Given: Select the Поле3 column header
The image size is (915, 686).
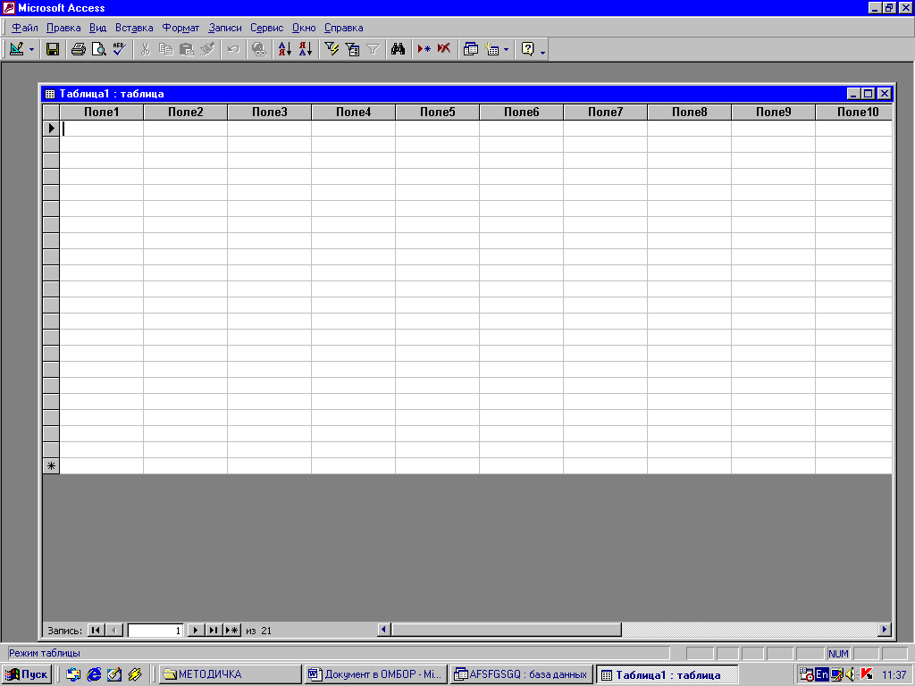Looking at the screenshot, I should (270, 112).
